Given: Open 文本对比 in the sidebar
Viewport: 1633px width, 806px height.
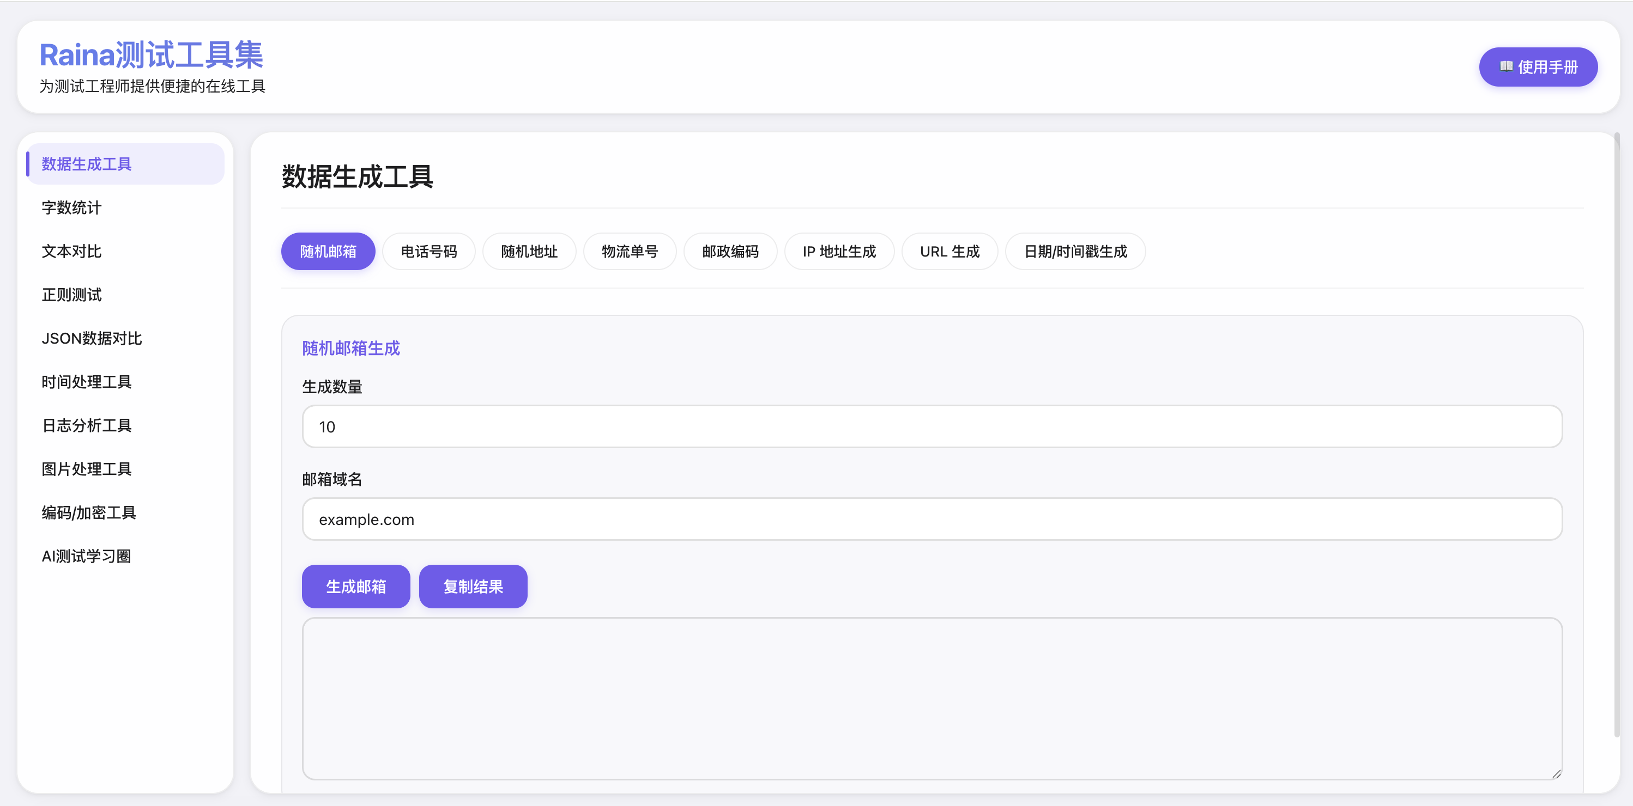Looking at the screenshot, I should point(125,252).
